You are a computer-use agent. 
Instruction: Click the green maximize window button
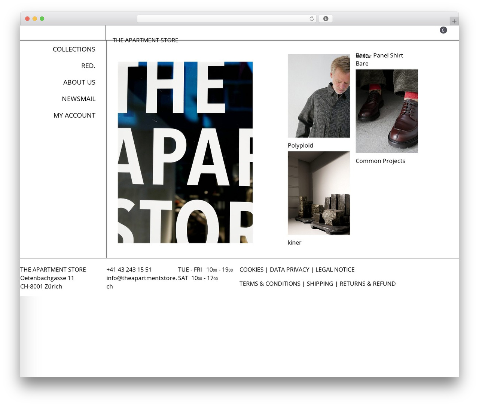(x=42, y=19)
